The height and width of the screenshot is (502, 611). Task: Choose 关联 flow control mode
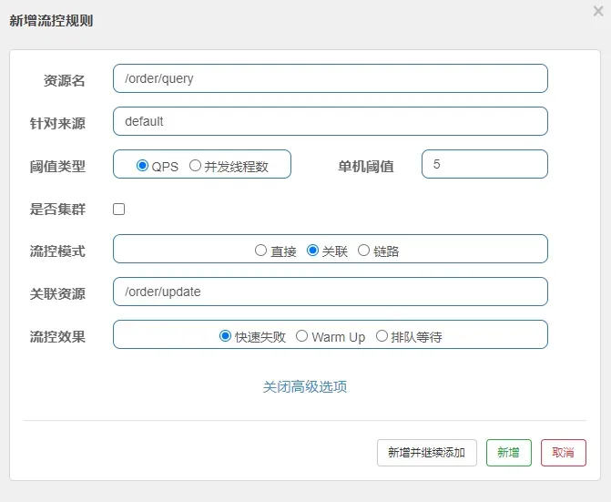click(x=313, y=251)
